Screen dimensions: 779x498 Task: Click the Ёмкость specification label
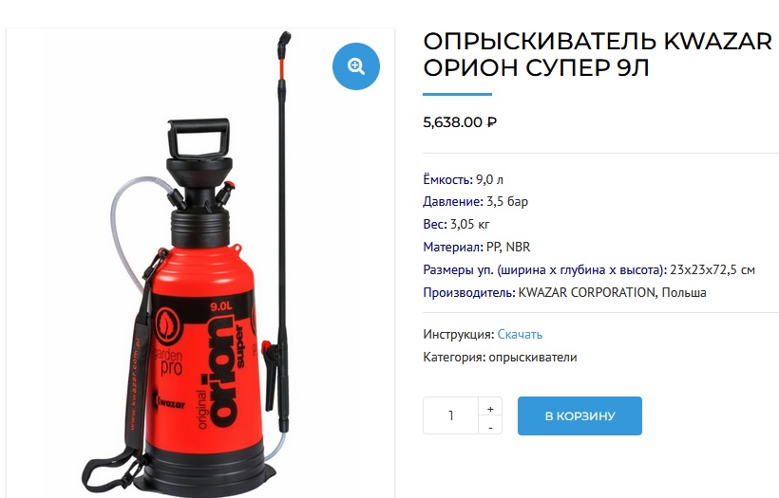point(447,179)
